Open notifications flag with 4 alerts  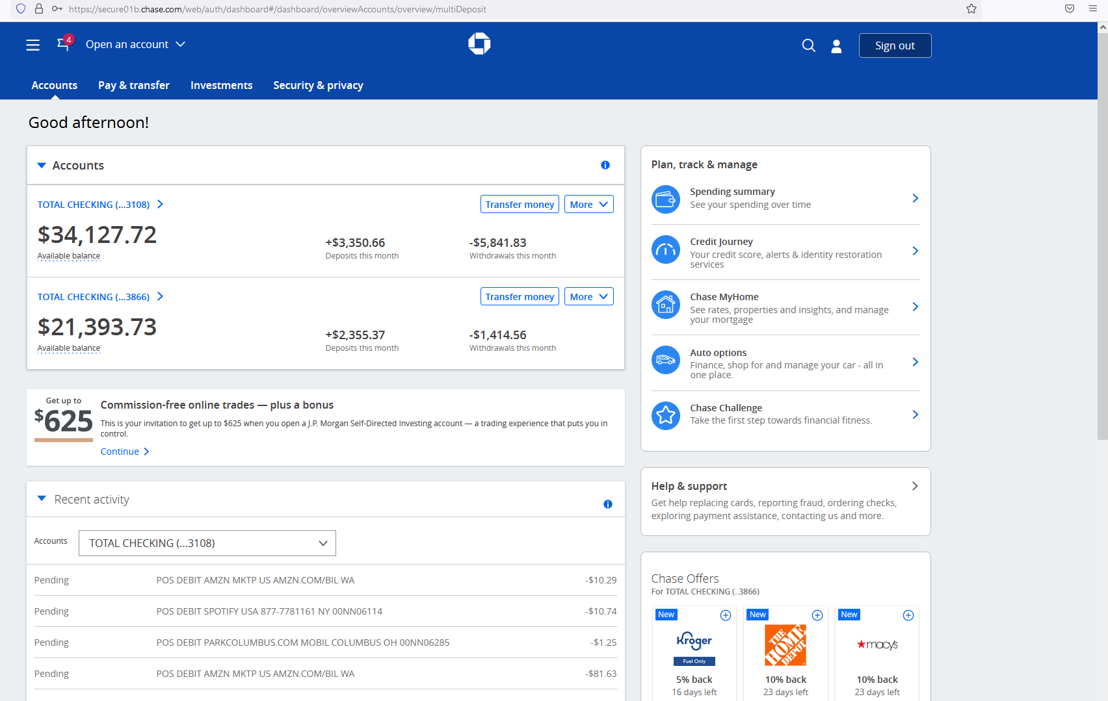(x=64, y=44)
